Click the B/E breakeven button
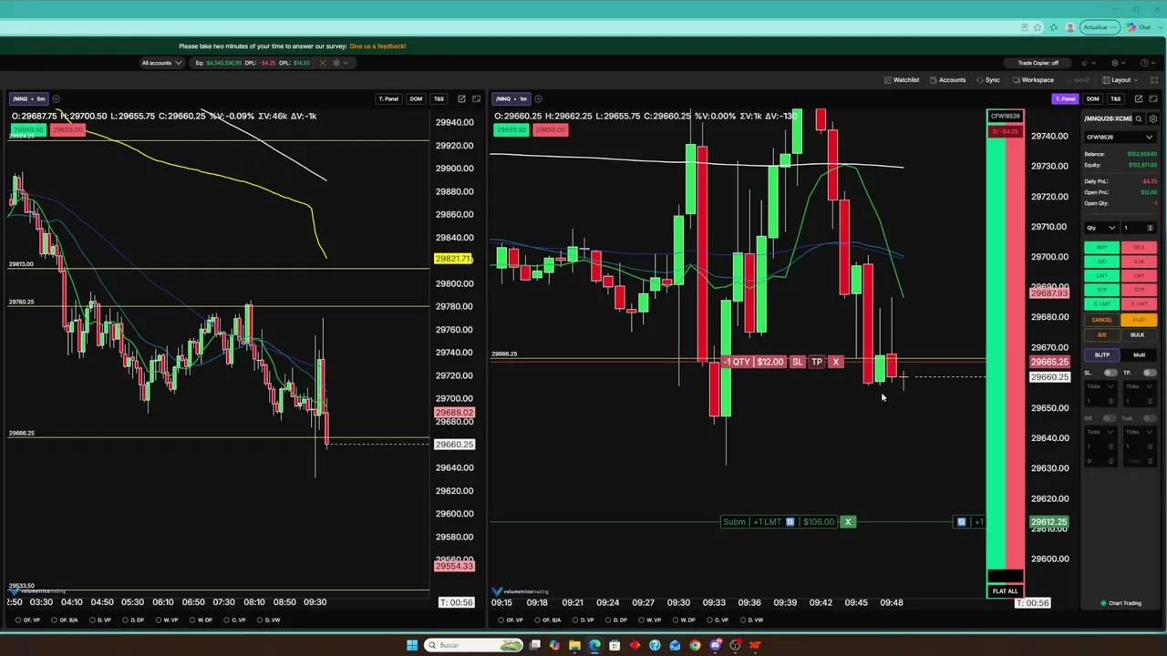Image resolution: width=1167 pixels, height=656 pixels. coord(1101,334)
